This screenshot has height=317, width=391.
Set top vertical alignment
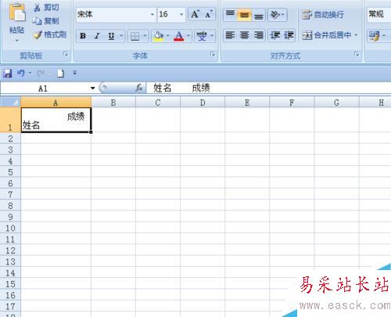230,15
